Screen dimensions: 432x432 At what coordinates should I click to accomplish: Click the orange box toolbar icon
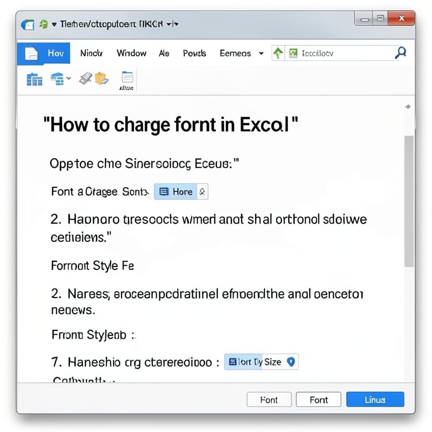tap(101, 78)
